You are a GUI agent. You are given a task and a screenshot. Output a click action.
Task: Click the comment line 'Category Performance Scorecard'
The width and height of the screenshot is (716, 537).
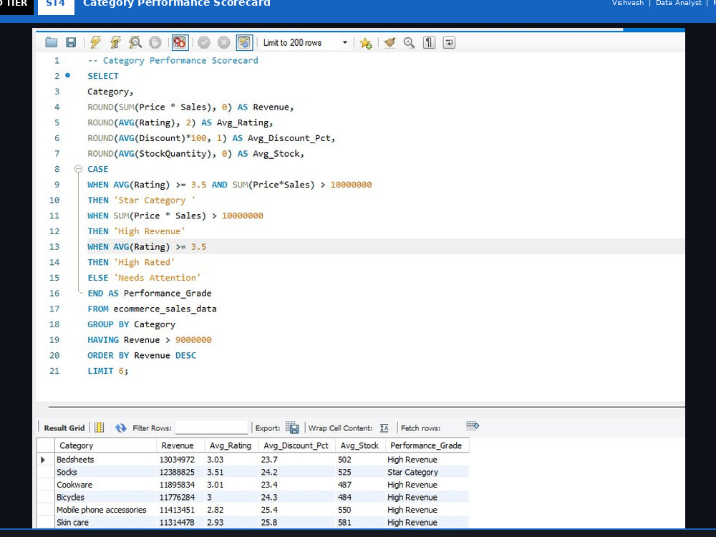pos(173,60)
